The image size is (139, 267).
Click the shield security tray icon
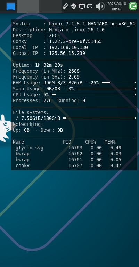[74, 6]
